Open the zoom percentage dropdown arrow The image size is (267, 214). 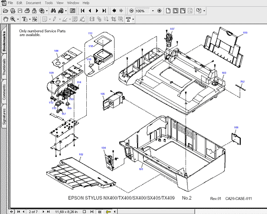point(153,11)
